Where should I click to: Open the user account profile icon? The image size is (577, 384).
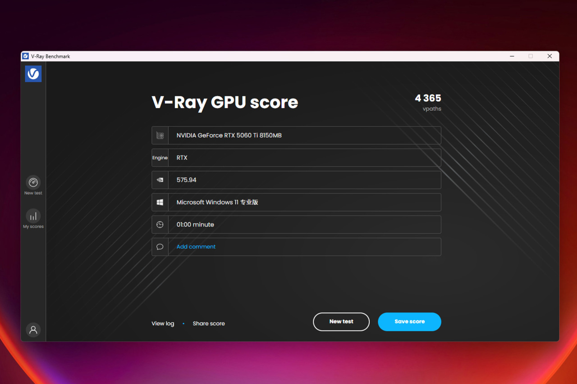(x=33, y=330)
